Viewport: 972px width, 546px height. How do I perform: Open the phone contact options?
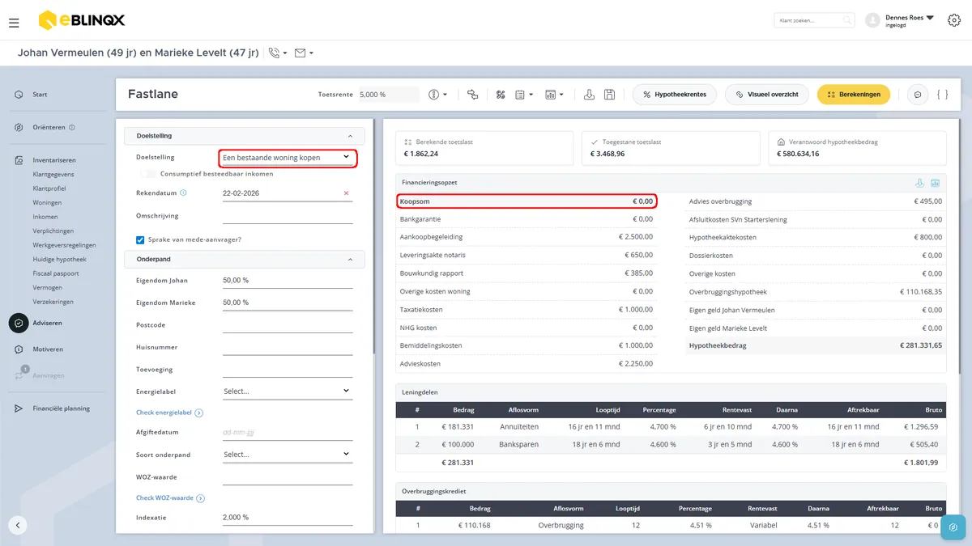[277, 53]
